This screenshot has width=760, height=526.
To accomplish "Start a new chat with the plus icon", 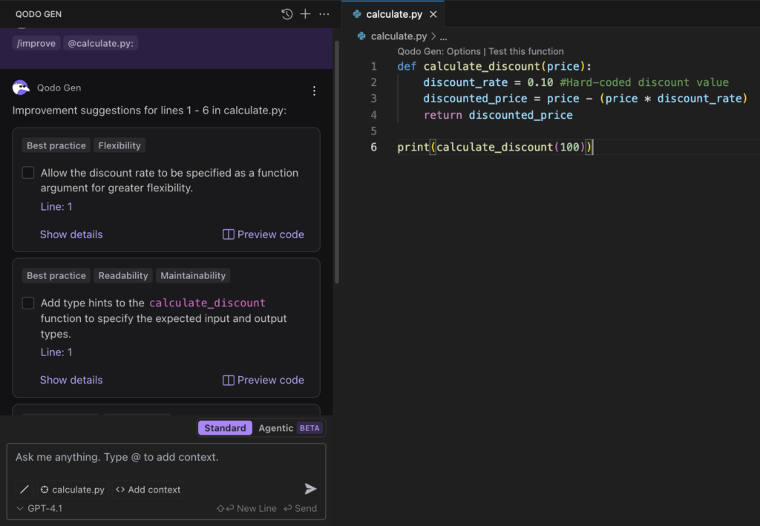I will pos(307,13).
